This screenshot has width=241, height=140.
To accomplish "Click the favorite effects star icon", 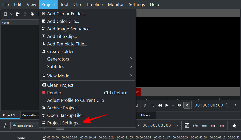I will click(234, 125).
